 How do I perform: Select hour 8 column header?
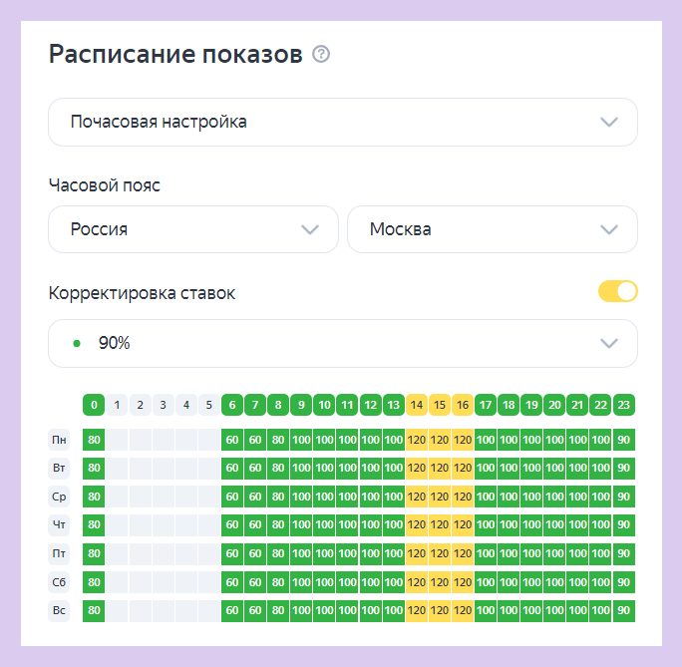click(x=278, y=405)
